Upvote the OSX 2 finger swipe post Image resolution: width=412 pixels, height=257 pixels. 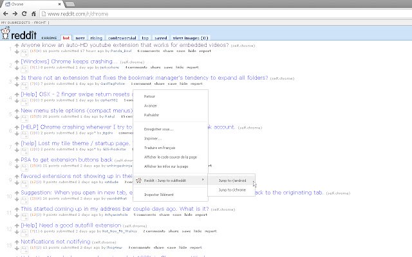pyautogui.click(x=17, y=94)
